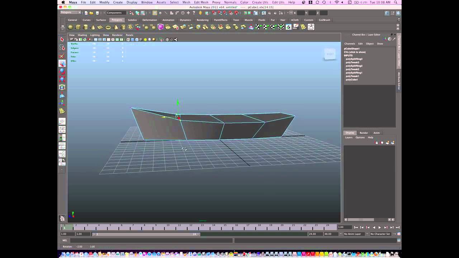The width and height of the screenshot is (459, 258).
Task: Create a polygon torus from shelf
Action: [108, 27]
